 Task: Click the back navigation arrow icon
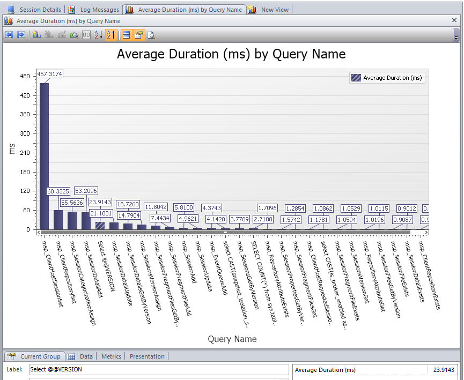(9, 35)
